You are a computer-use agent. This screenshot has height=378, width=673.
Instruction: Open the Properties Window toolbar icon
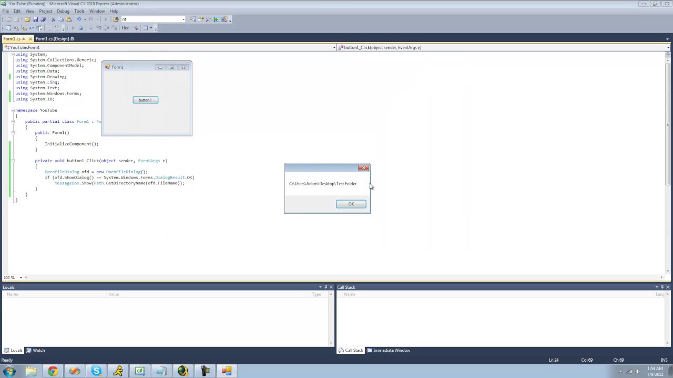coord(201,19)
